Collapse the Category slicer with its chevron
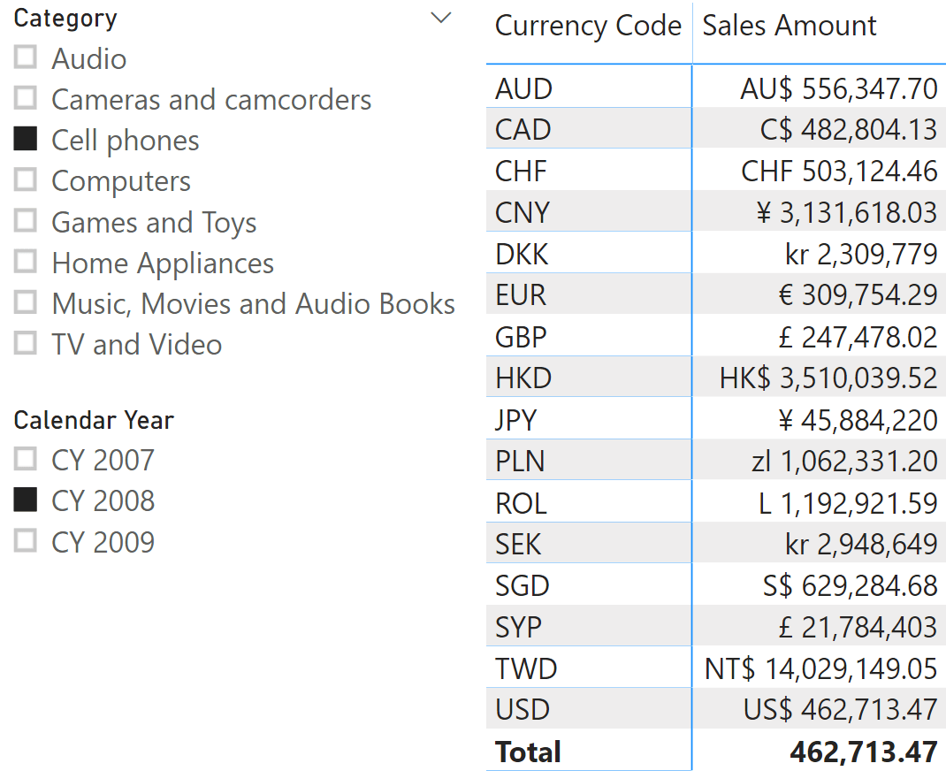Screen dimensions: 946x771 [440, 18]
